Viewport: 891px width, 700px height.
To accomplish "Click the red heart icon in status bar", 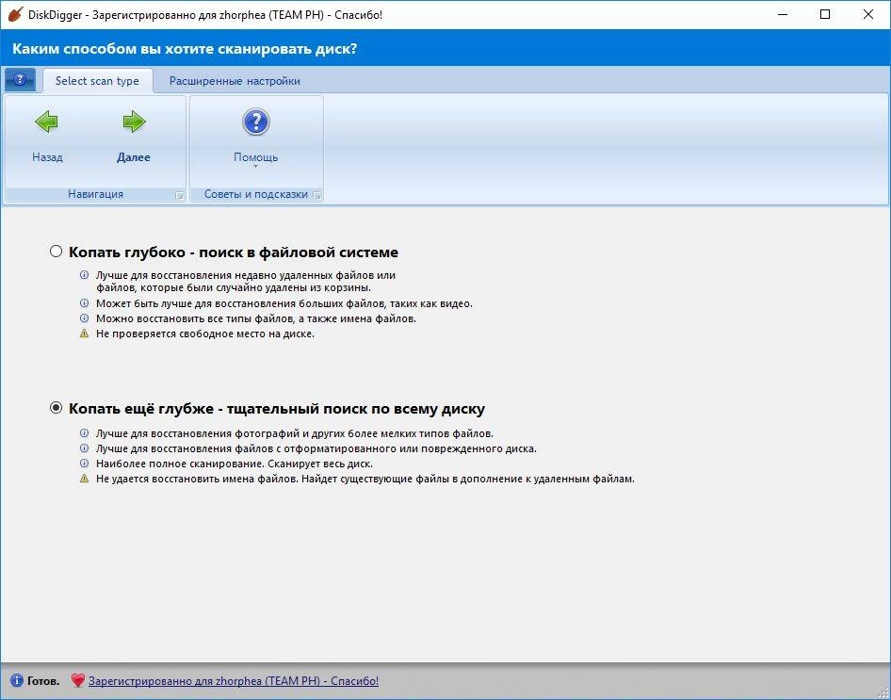I will coord(78,680).
